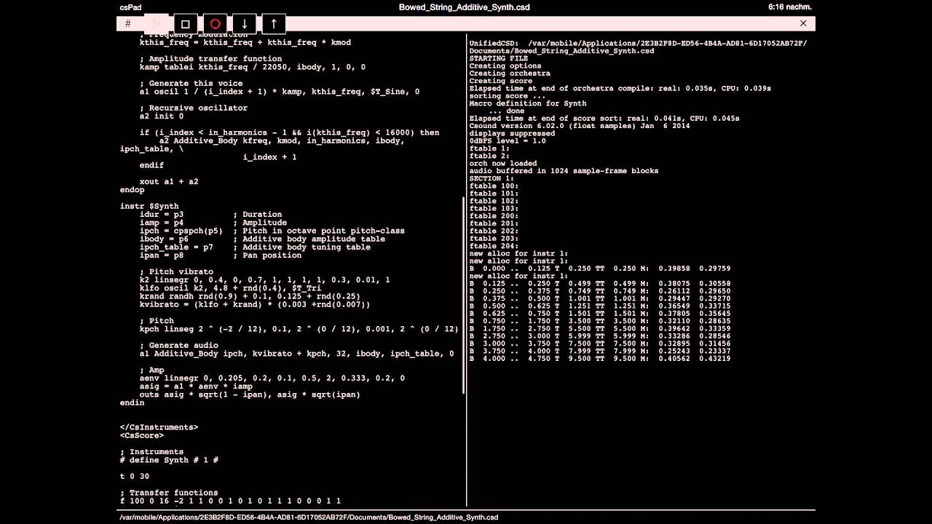Click the 'kvibrato =' line
Screen dimensions: 932x524
tap(255, 304)
